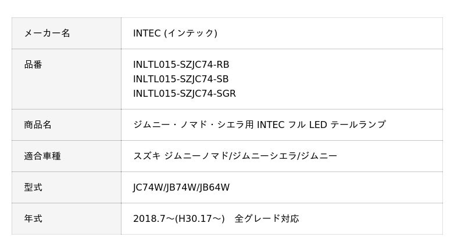Image resolution: width=465 pixels, height=252 pixels.
Task: Click the ジムニー・ノマド・シエラ用 product name text
Action: click(194, 125)
